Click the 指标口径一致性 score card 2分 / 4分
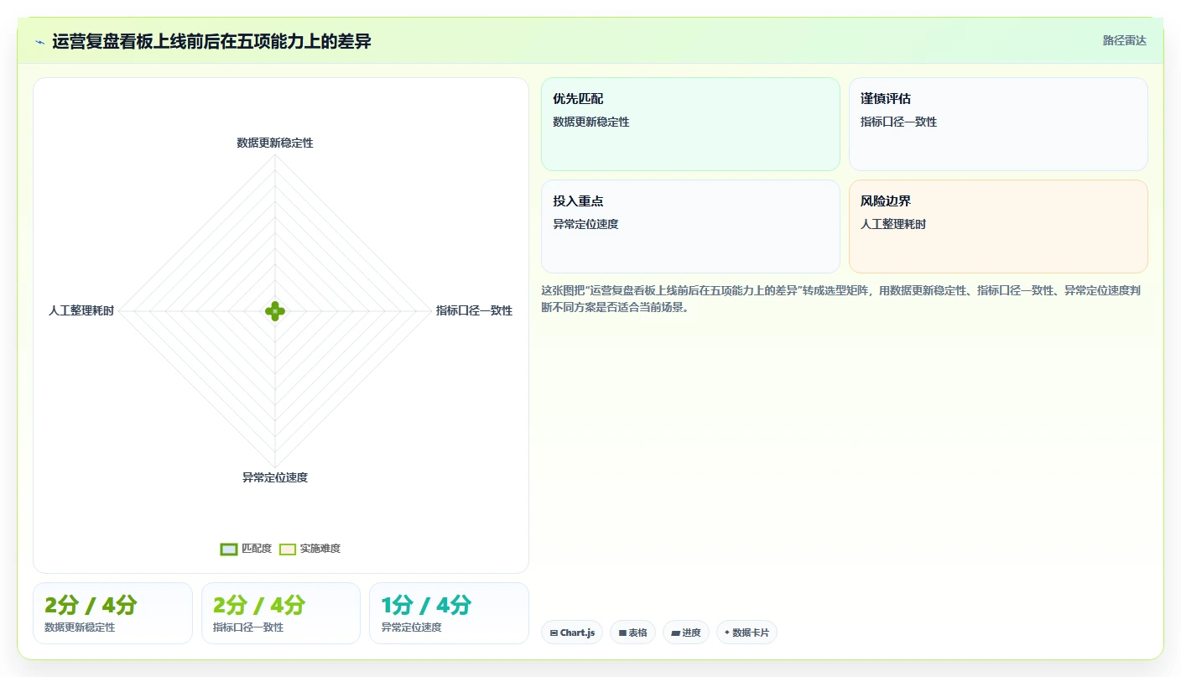Screen dimensions: 1181x677 click(x=281, y=613)
